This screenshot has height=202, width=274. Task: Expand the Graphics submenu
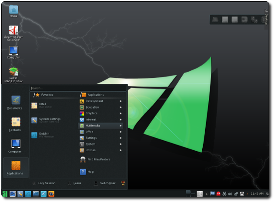click(x=100, y=113)
